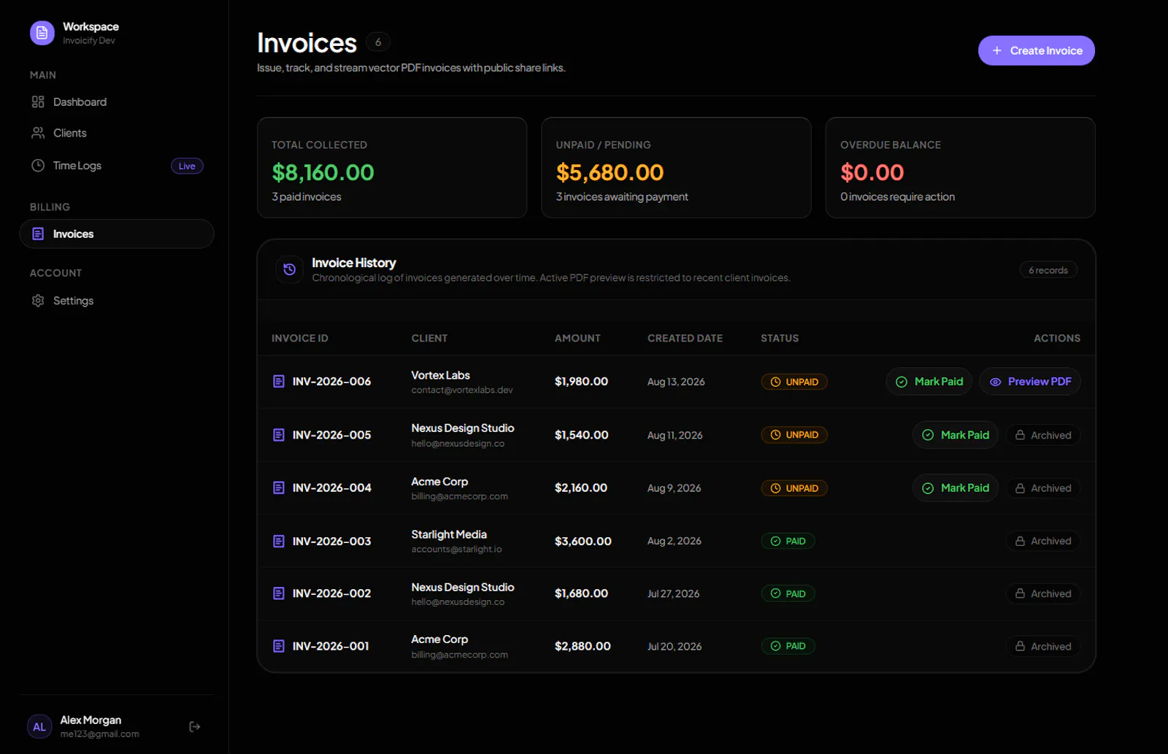Click date Jul 27, 2026
The width and height of the screenshot is (1168, 754).
tap(673, 593)
